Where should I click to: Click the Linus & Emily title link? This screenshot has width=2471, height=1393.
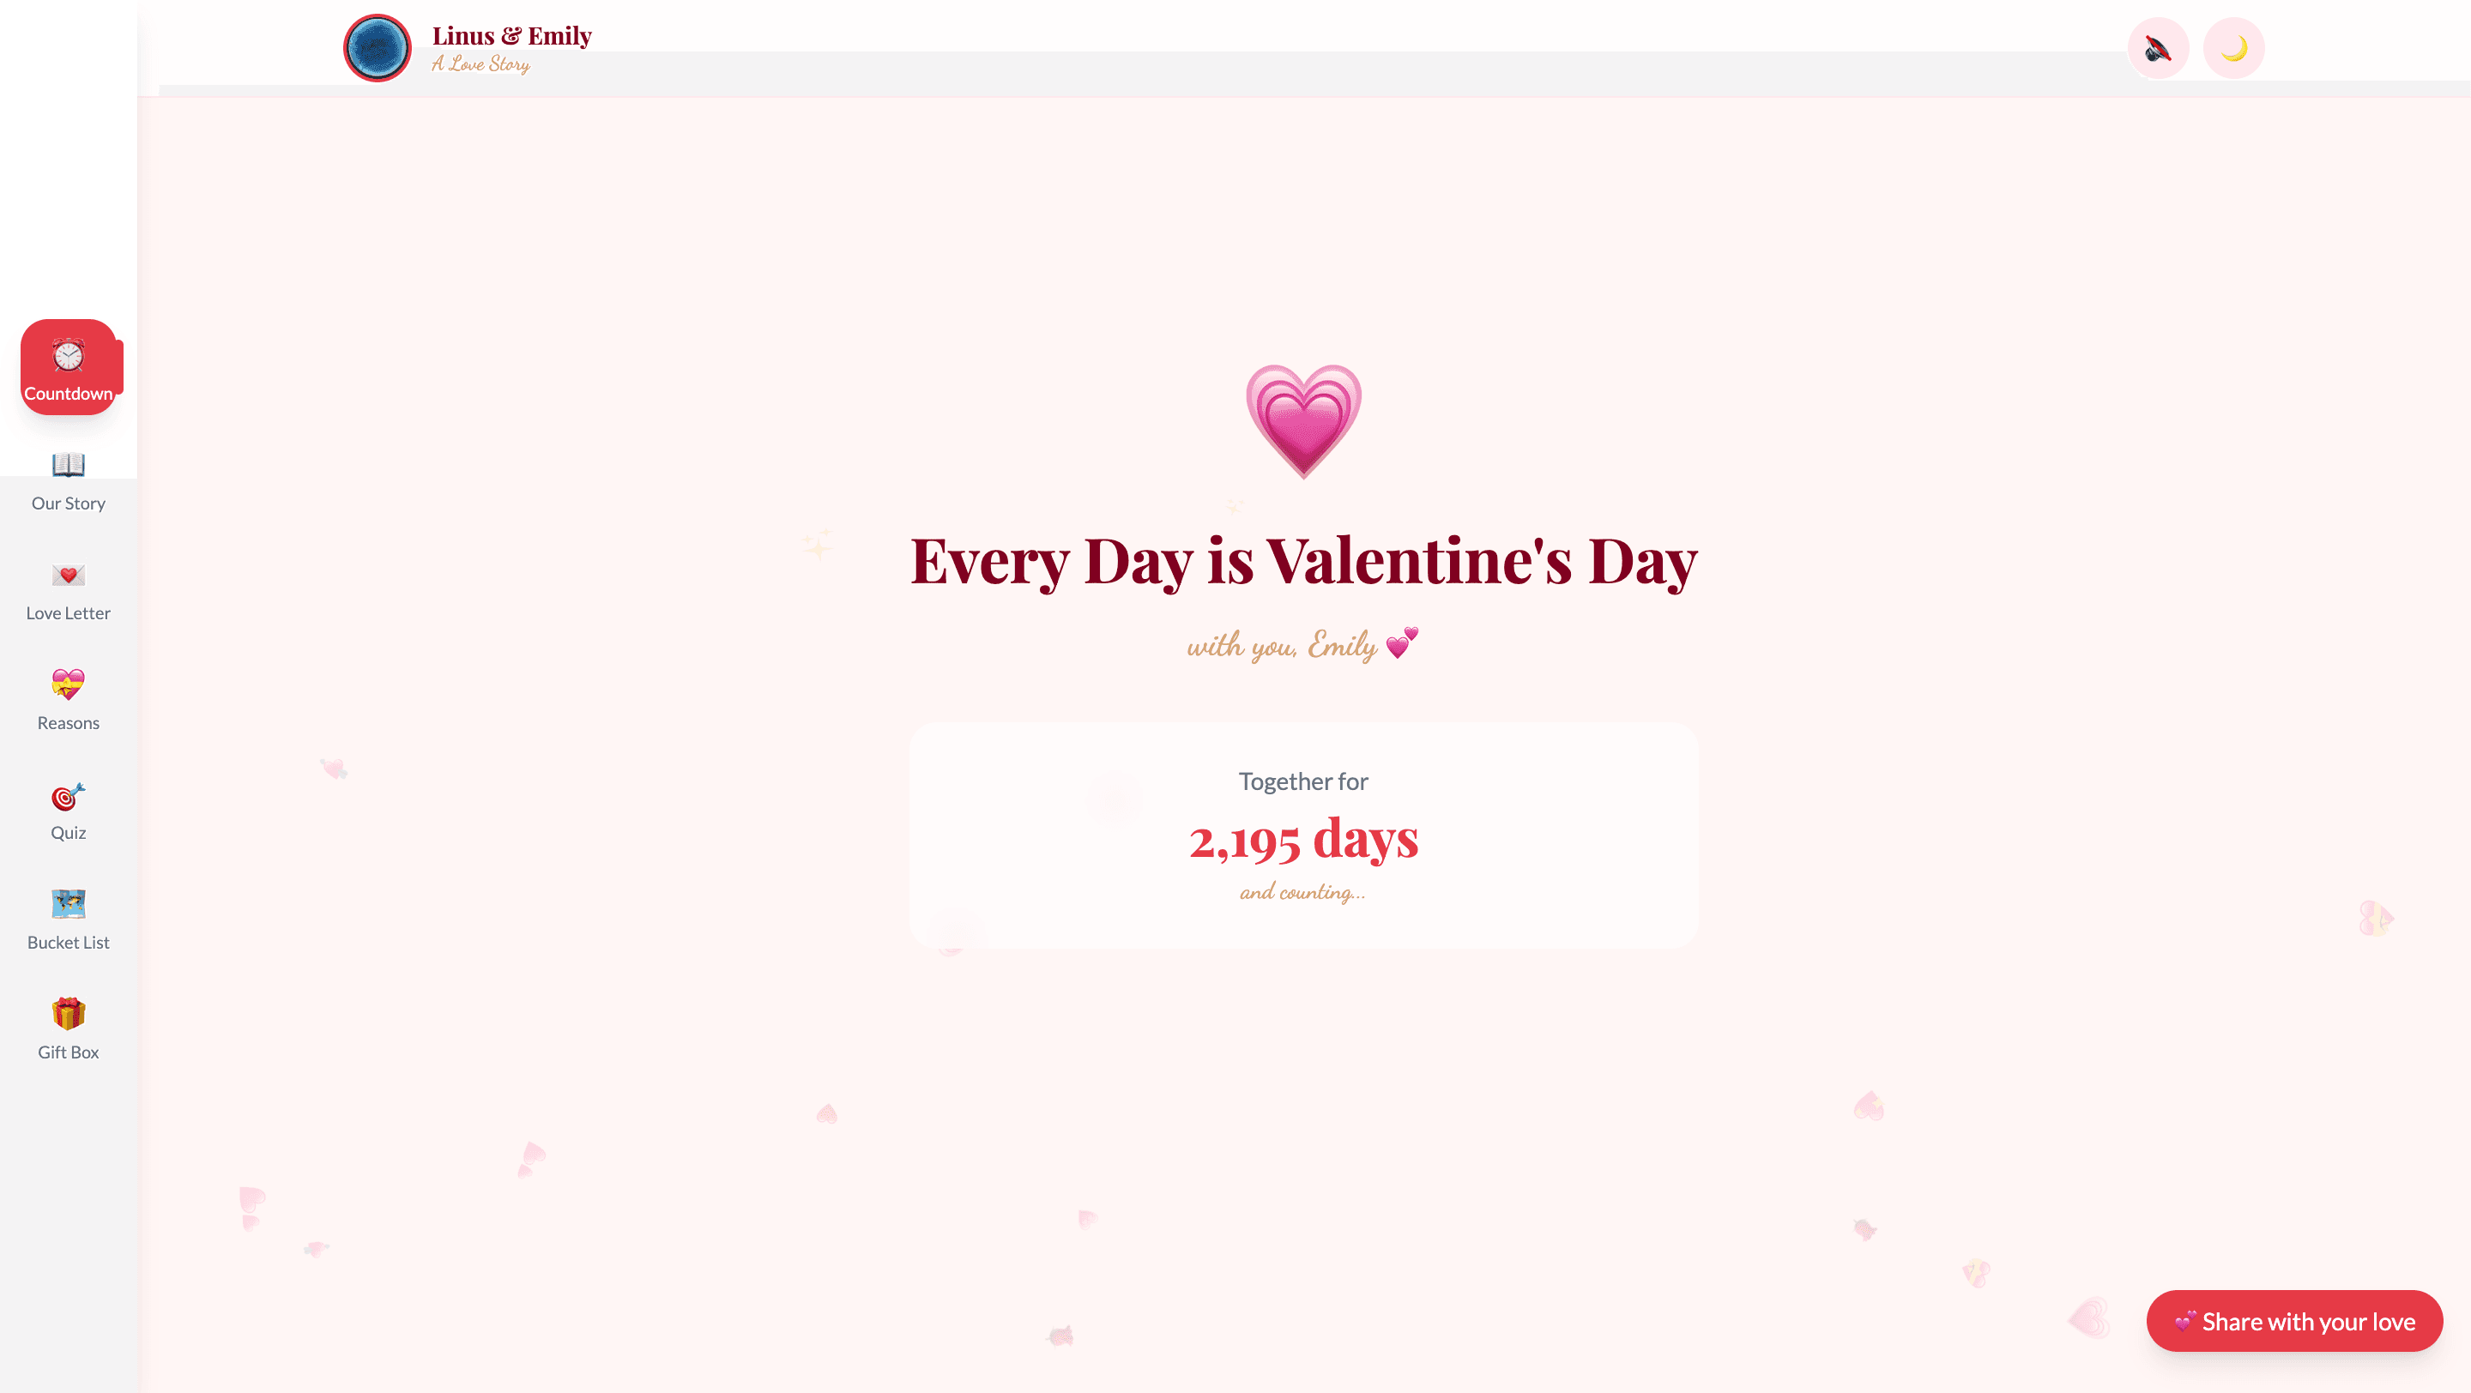coord(511,36)
